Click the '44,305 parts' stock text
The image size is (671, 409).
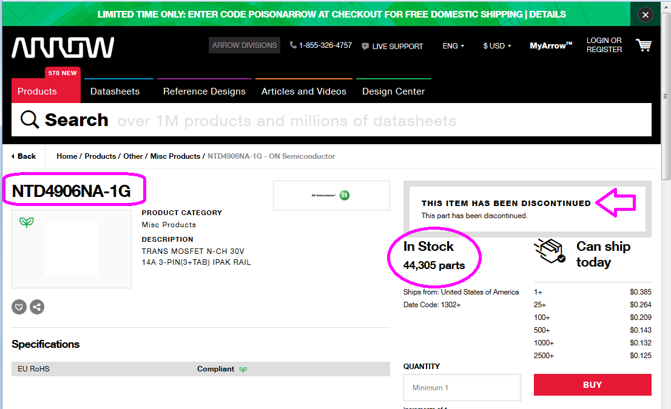pos(434,265)
